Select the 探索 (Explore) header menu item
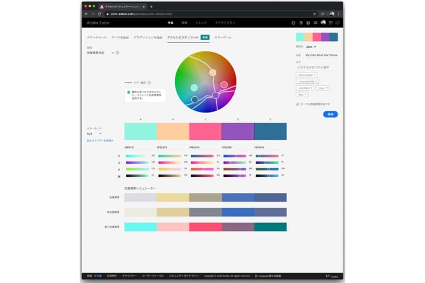Image resolution: width=425 pixels, height=283 pixels. pyautogui.click(x=184, y=23)
